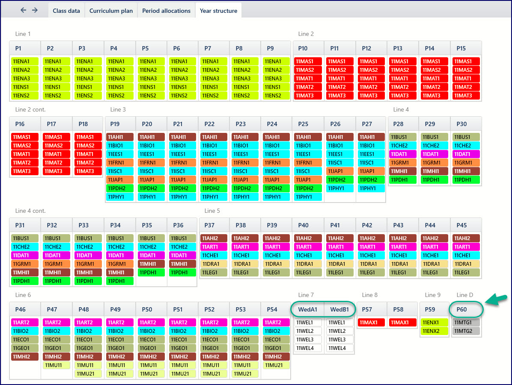Click 11ECO1 class in column P50
512x385 pixels.
152,339
